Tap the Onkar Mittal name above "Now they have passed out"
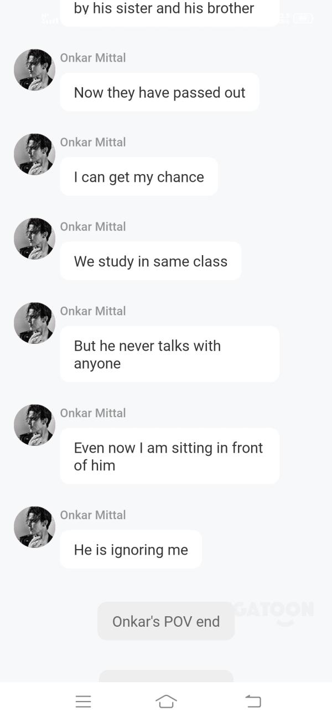 pyautogui.click(x=93, y=58)
